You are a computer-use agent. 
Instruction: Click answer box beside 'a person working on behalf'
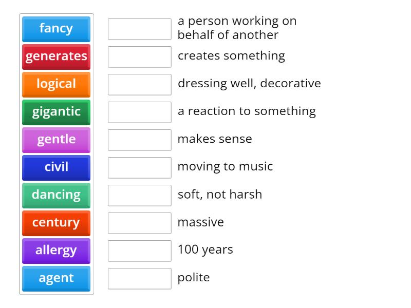[x=139, y=29]
